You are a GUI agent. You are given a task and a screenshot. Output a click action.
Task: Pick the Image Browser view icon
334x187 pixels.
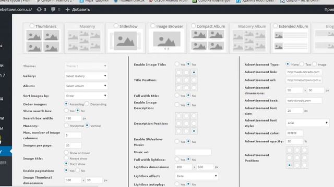pos(166,41)
